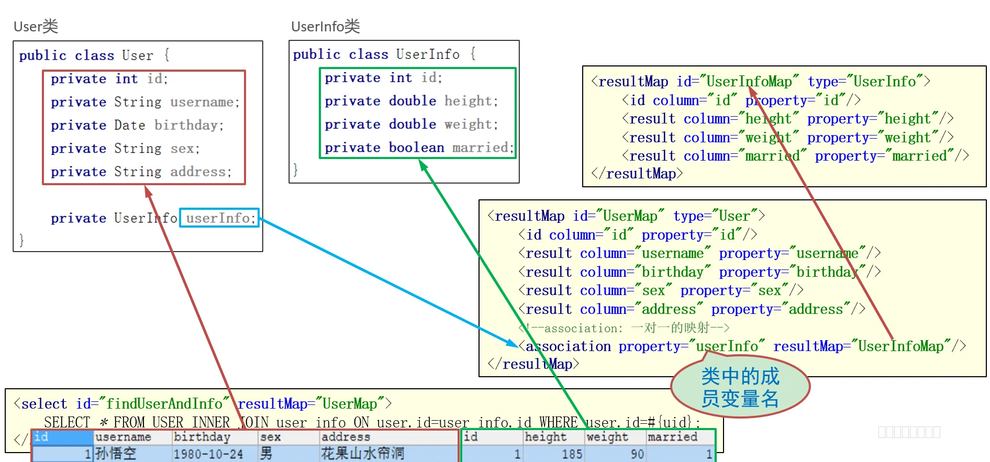Click the "private boolean married" line
The width and height of the screenshot is (990, 462).
pos(418,148)
